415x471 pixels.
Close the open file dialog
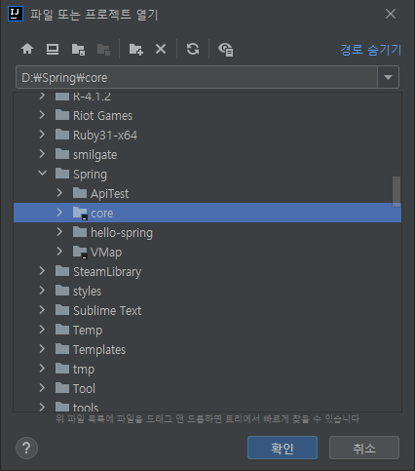391,14
